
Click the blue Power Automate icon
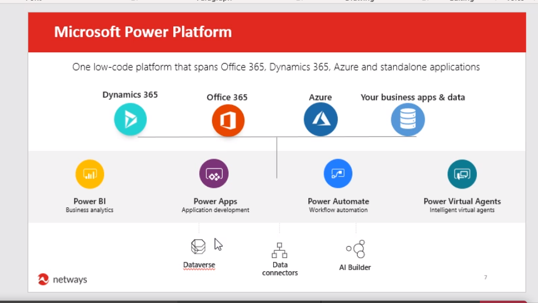pos(338,174)
